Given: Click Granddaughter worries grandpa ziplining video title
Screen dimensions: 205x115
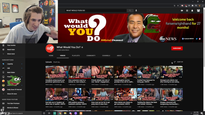Looking at the screenshot, I should click(x=124, y=81).
